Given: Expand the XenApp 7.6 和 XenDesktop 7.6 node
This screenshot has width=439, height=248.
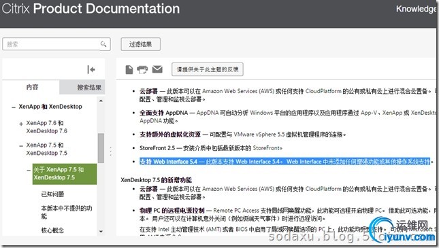Looking at the screenshot, I should (21, 124).
